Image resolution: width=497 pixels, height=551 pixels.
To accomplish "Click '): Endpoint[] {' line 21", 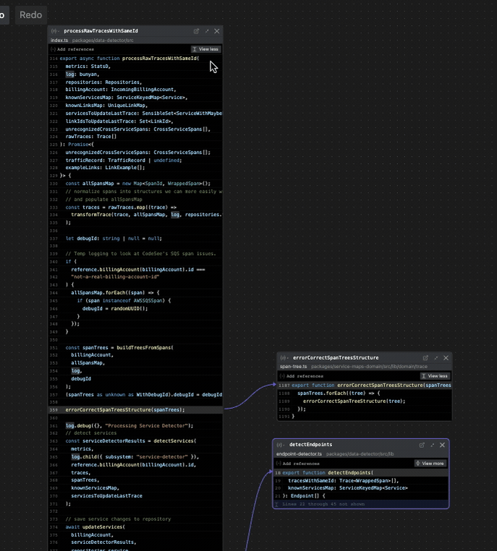I will tap(361, 496).
